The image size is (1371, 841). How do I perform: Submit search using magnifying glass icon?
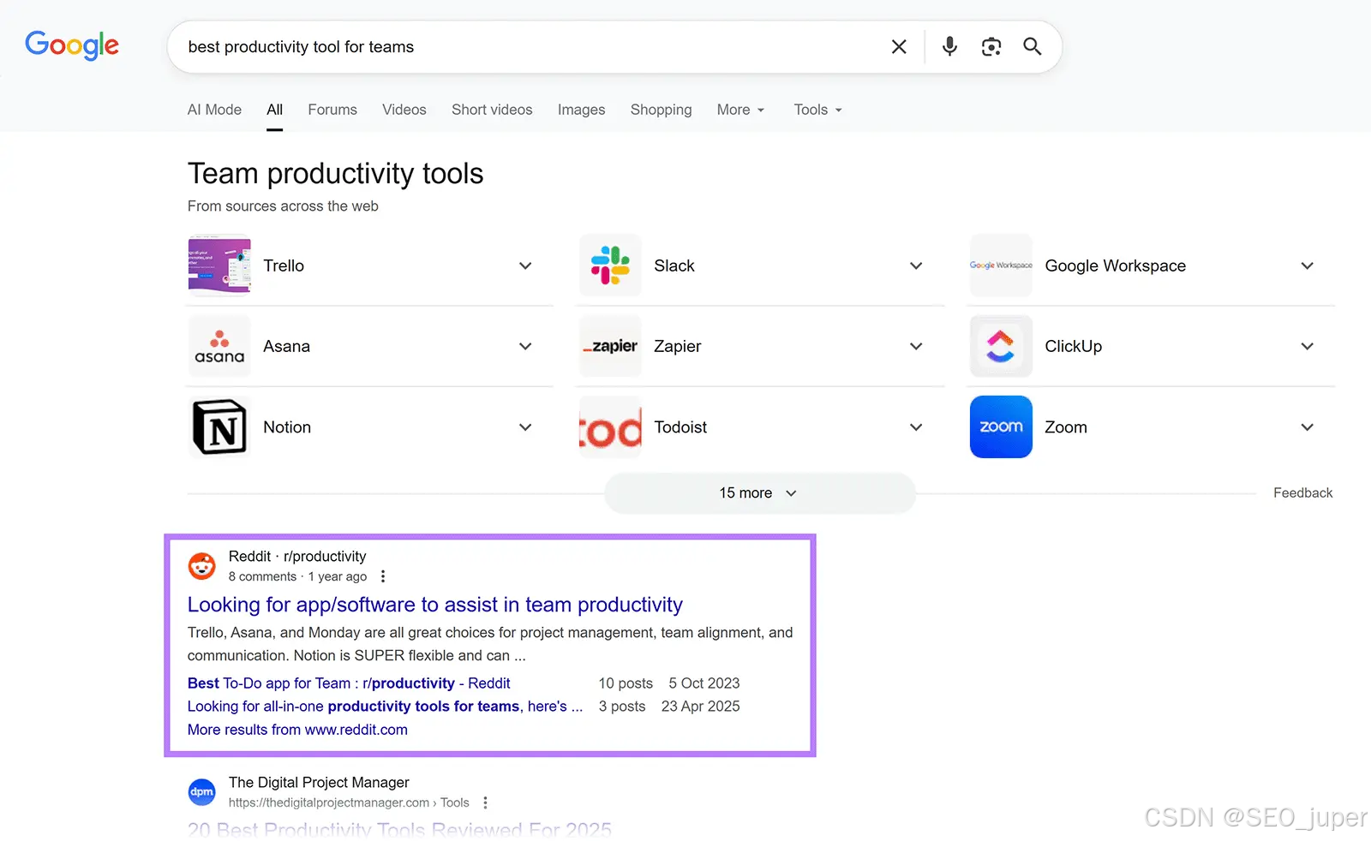tap(1033, 46)
